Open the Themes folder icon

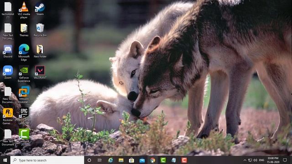coord(24,30)
